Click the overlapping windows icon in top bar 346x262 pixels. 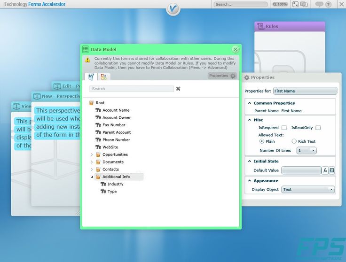tap(304, 4)
